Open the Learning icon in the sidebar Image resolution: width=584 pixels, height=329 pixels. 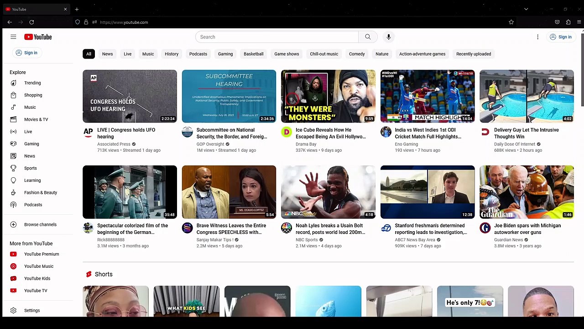[x=13, y=180]
